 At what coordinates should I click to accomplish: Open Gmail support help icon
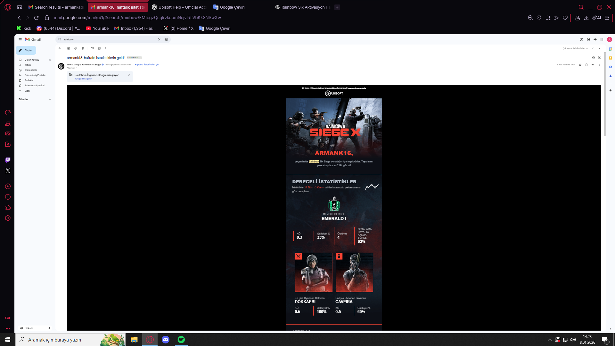tap(581, 39)
